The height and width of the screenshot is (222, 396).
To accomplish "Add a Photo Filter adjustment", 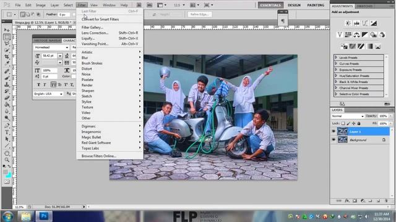I will tap(374, 35).
